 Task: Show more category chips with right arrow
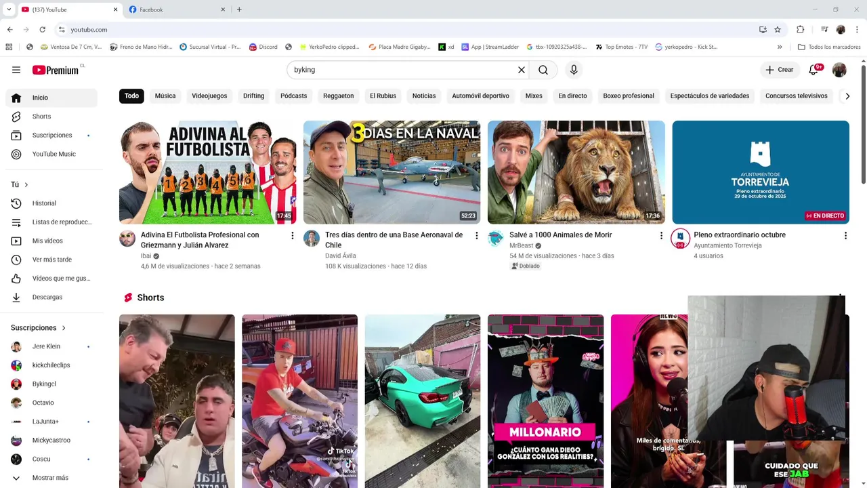(847, 96)
